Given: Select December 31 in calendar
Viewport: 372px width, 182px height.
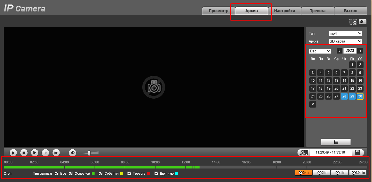Looking at the screenshot, I should pos(313,104).
